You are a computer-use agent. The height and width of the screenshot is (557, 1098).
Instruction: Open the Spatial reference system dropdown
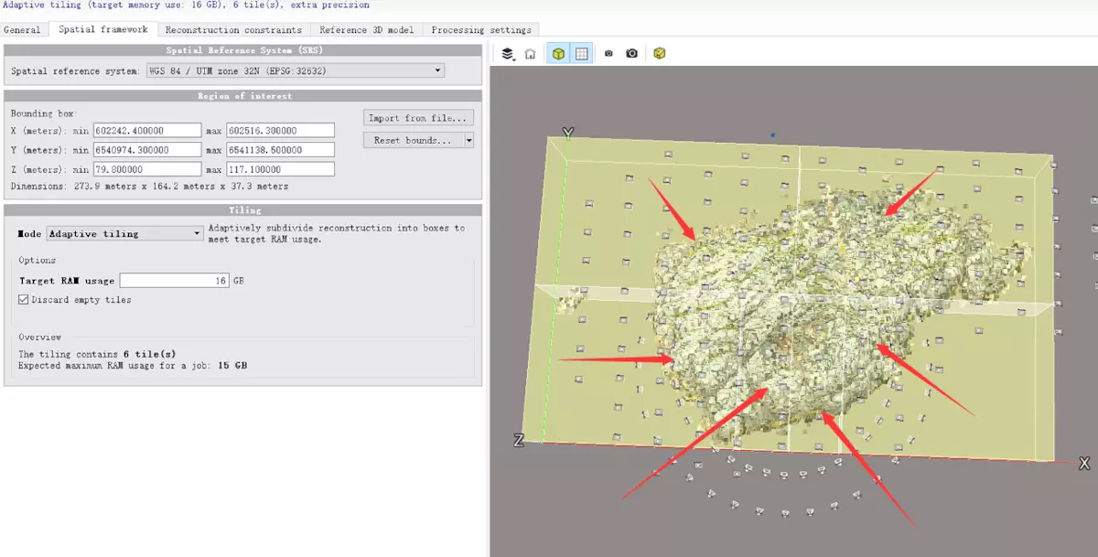tap(295, 70)
